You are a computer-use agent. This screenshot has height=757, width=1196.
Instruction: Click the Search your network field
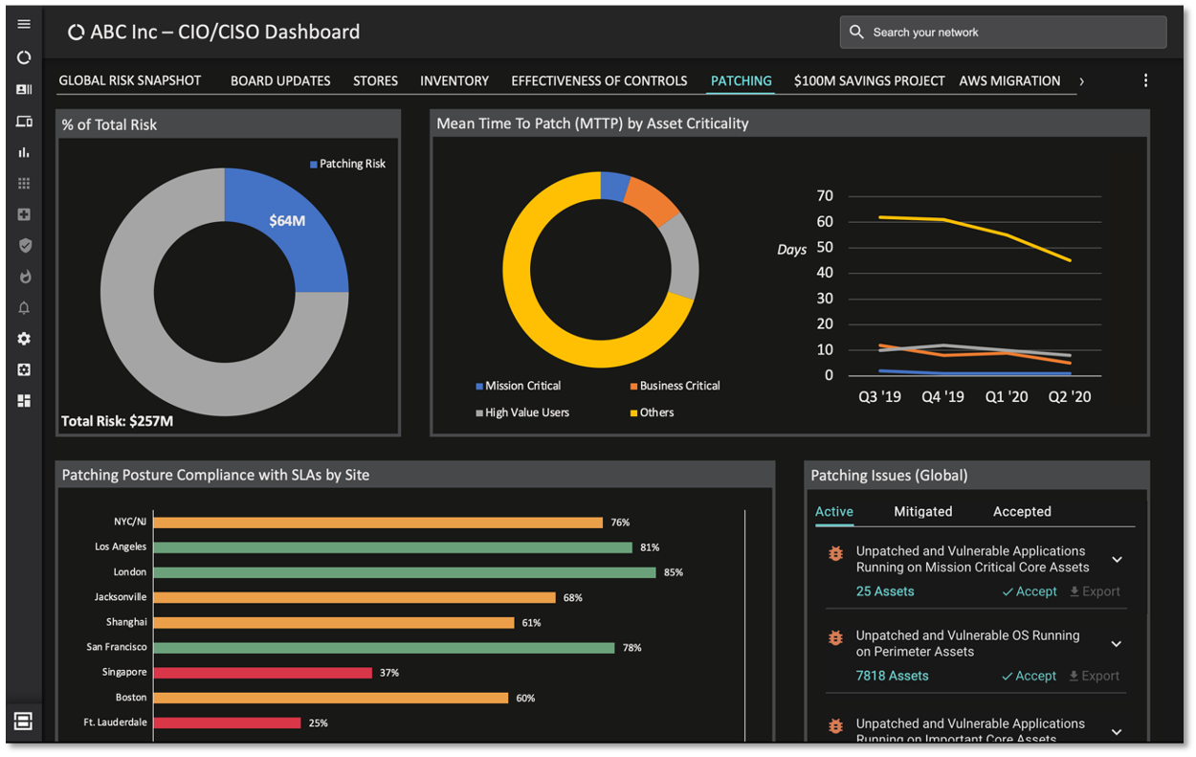coord(1003,33)
